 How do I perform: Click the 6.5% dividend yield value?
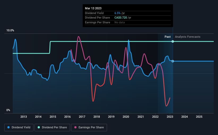point(117,13)
